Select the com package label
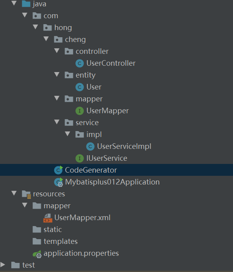Screen dimensions: 233x272 click(51, 16)
